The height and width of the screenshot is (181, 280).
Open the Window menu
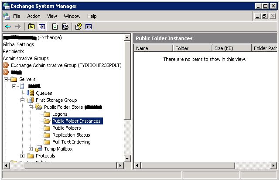pyautogui.click(x=72, y=16)
